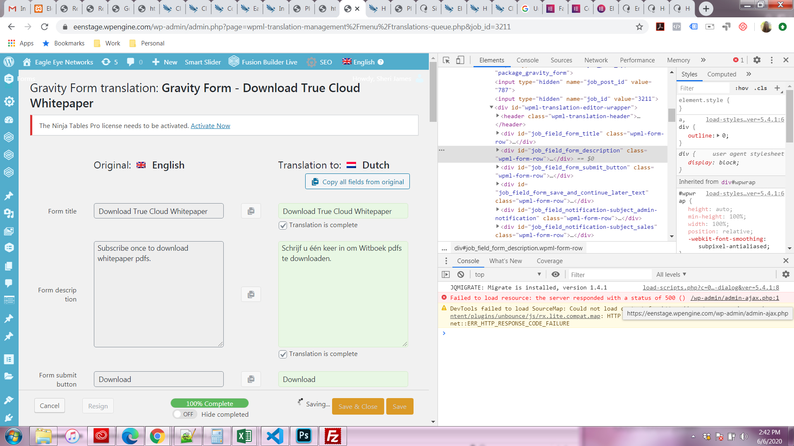Click the clear console icon

point(461,275)
